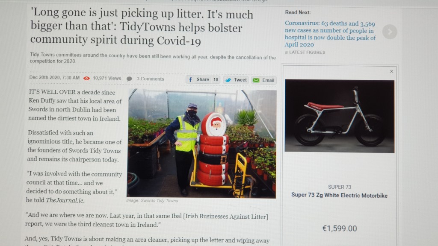Click the Twitter bird Tweet icon
The height and width of the screenshot is (246, 438).
[x=228, y=80]
